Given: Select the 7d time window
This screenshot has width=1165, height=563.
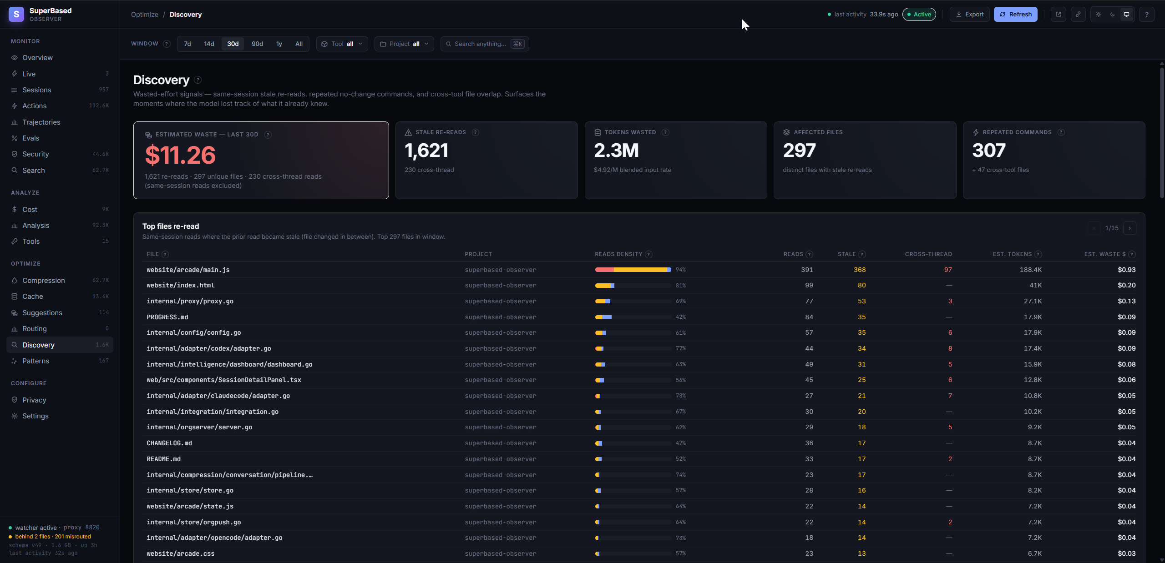Looking at the screenshot, I should [187, 44].
